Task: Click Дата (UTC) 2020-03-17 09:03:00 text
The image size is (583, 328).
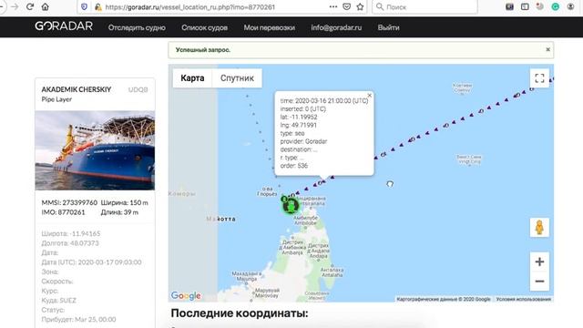Action: click(x=91, y=262)
